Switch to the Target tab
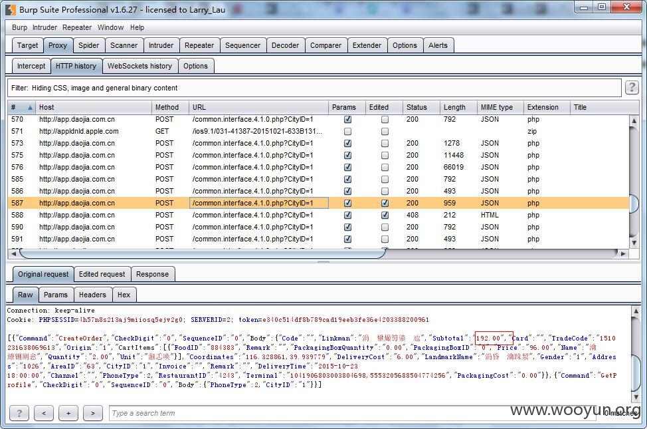Viewport: 647px width, 429px height. point(28,45)
